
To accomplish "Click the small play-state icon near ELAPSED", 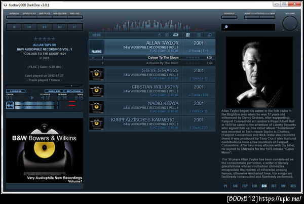I will point(32,98).
